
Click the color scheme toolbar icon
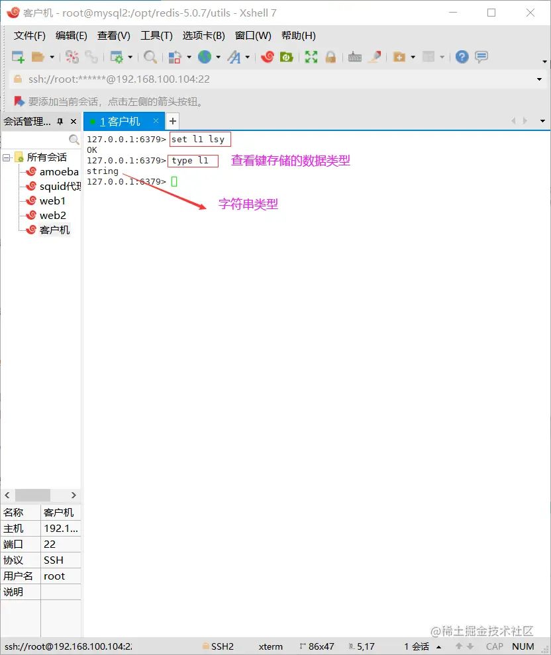175,57
